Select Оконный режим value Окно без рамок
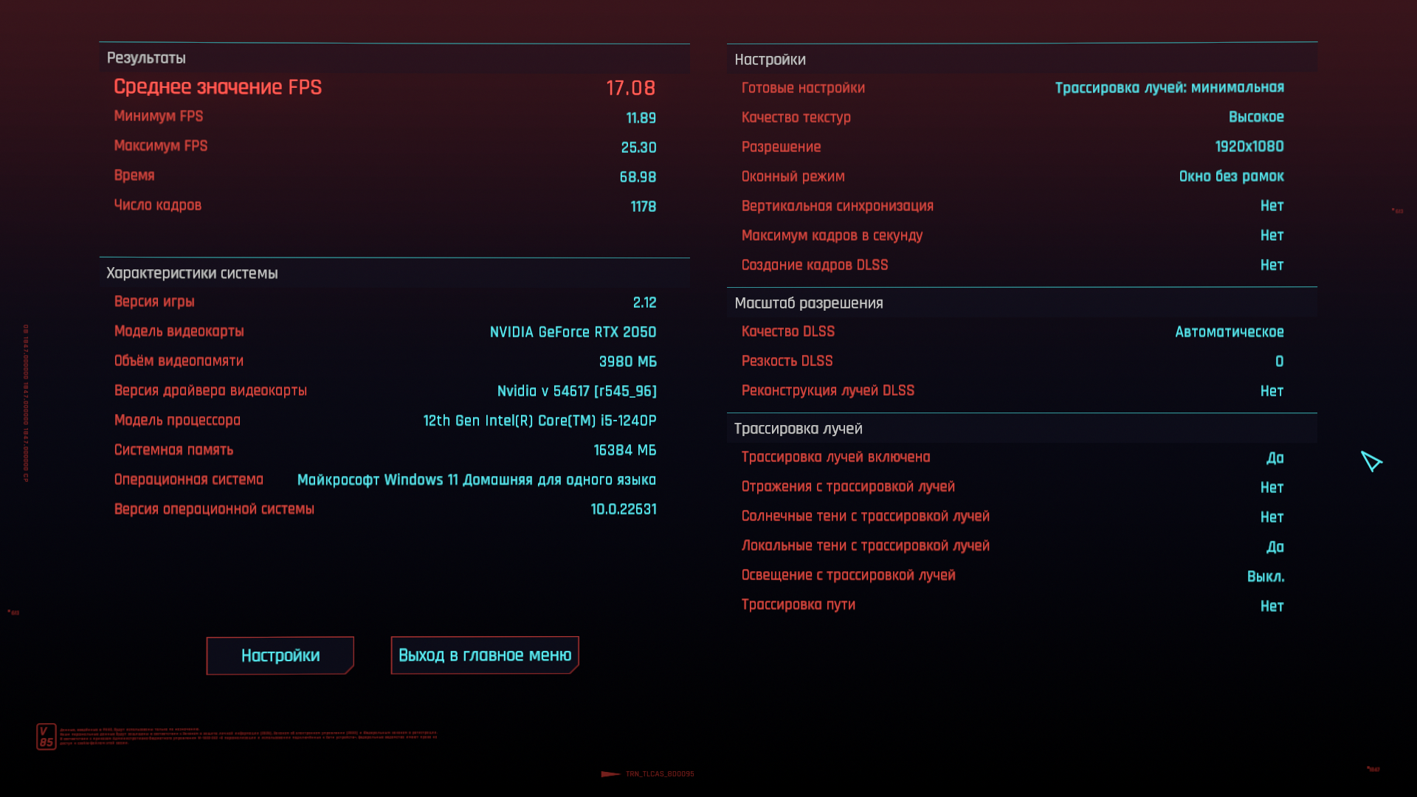The height and width of the screenshot is (797, 1417). tap(1231, 176)
